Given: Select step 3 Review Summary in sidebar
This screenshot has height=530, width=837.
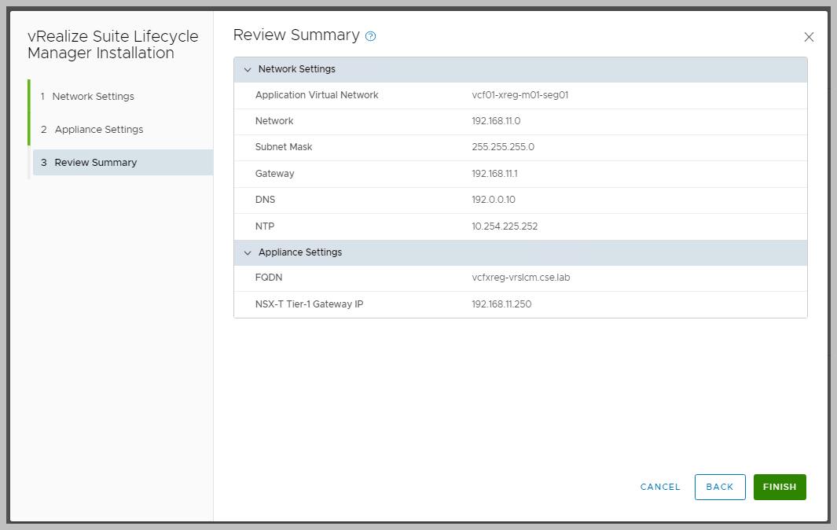Looking at the screenshot, I should [95, 163].
